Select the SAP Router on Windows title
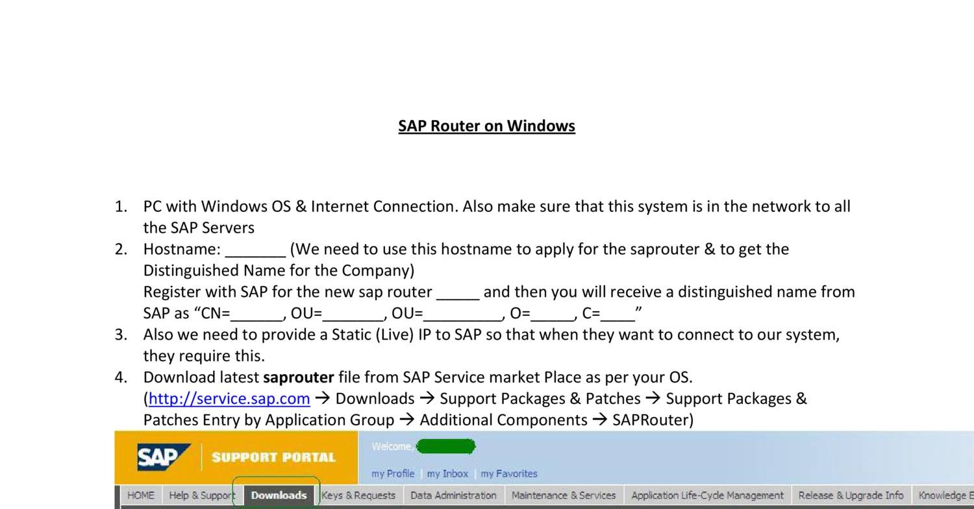The image size is (974, 509). pyautogui.click(x=486, y=125)
